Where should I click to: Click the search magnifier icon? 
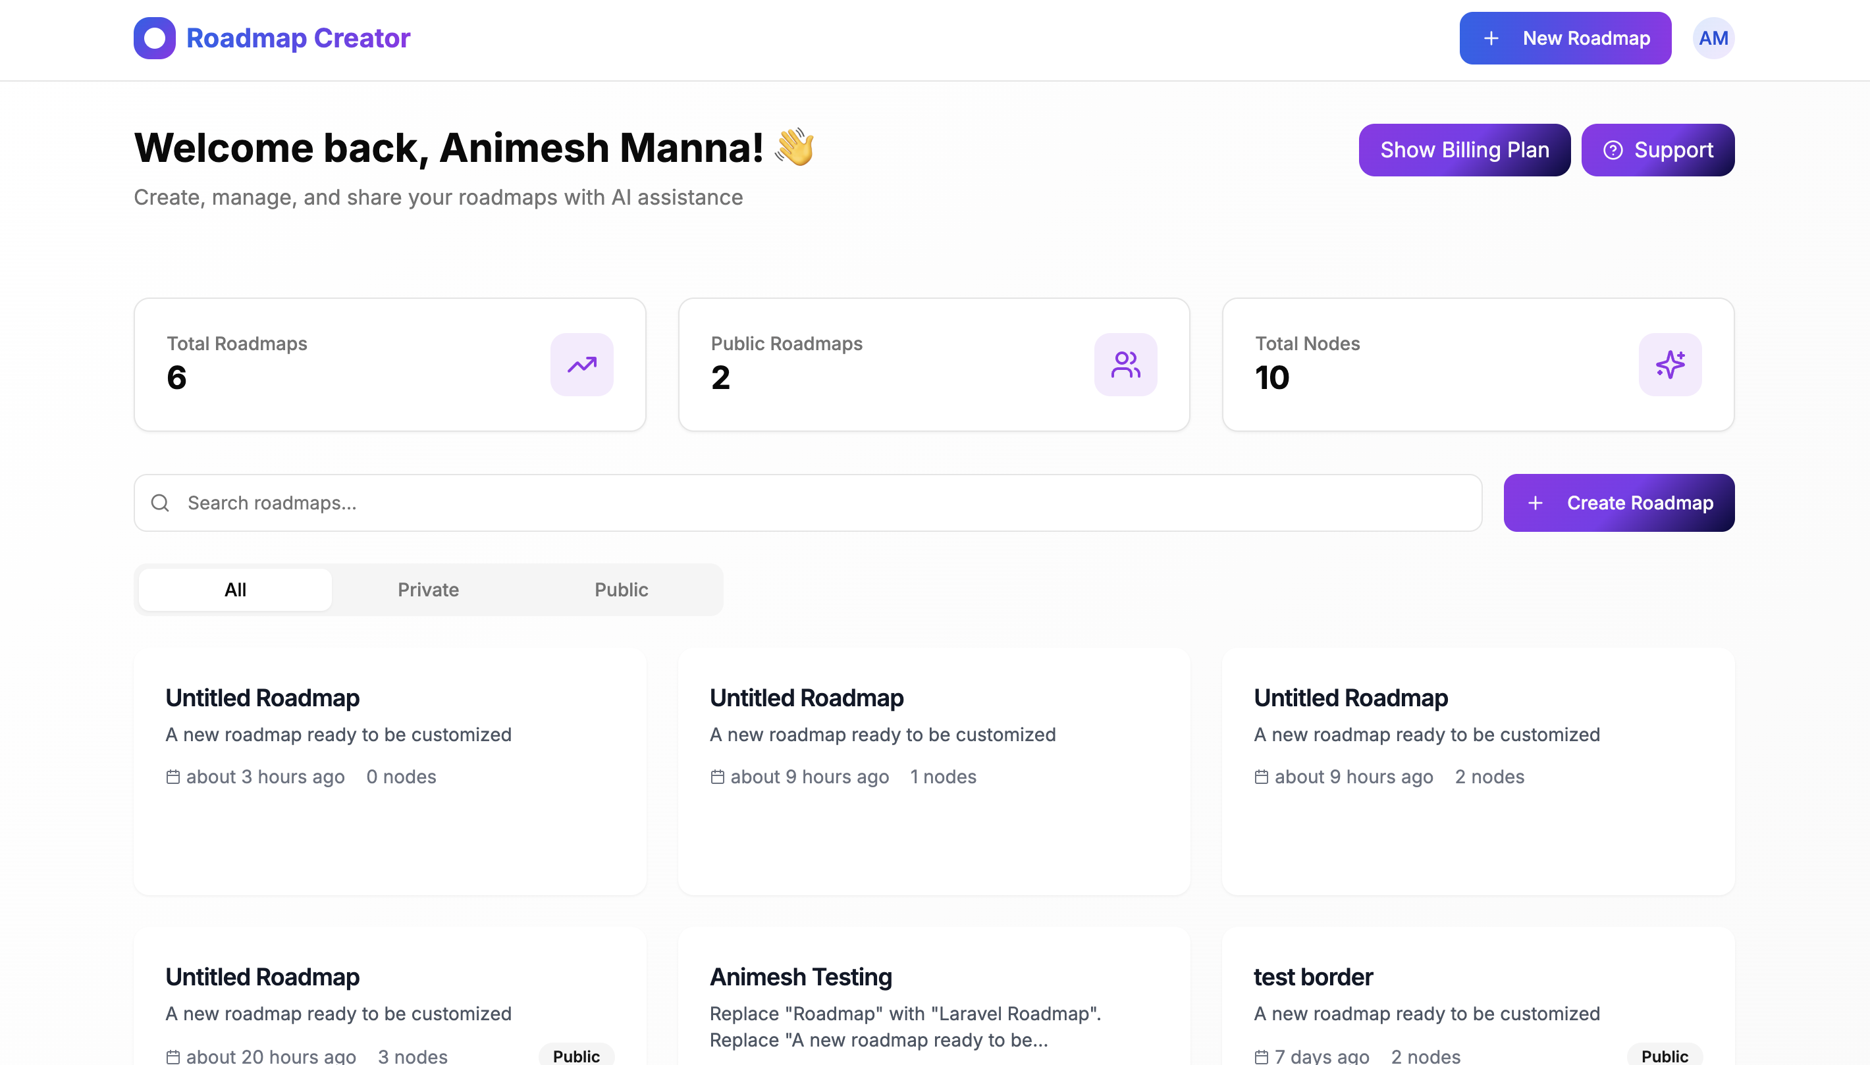point(160,502)
